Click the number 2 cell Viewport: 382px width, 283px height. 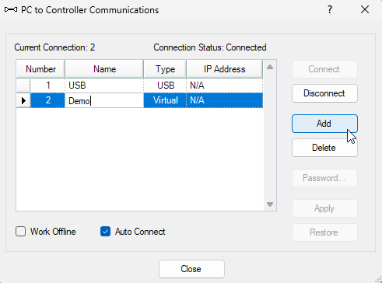pyautogui.click(x=47, y=100)
